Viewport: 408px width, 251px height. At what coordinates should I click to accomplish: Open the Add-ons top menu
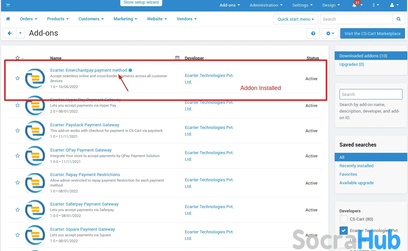coord(230,5)
